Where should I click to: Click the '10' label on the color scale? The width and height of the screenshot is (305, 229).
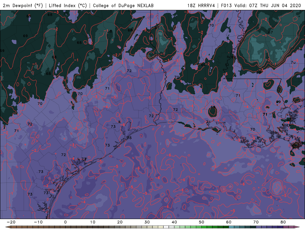pos(93,222)
